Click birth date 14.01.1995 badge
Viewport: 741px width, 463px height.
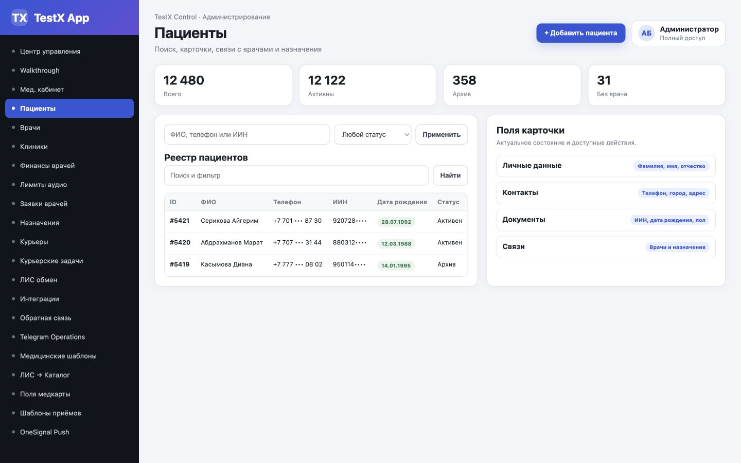click(x=396, y=266)
